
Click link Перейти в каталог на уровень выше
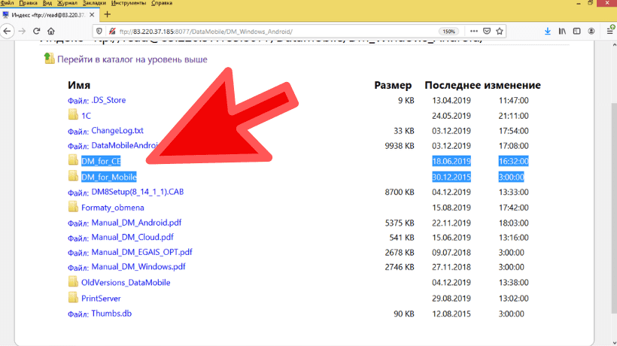(132, 59)
